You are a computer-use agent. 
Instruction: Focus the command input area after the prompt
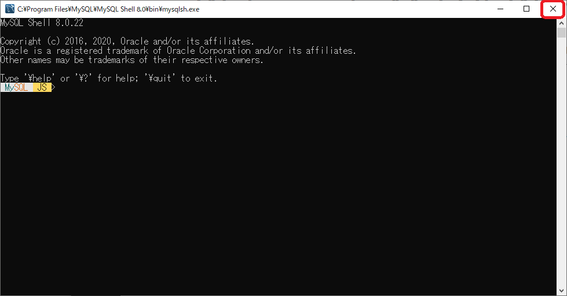[303, 87]
